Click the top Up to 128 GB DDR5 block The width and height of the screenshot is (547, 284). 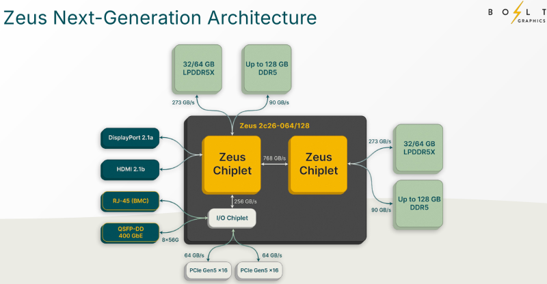coord(267,69)
